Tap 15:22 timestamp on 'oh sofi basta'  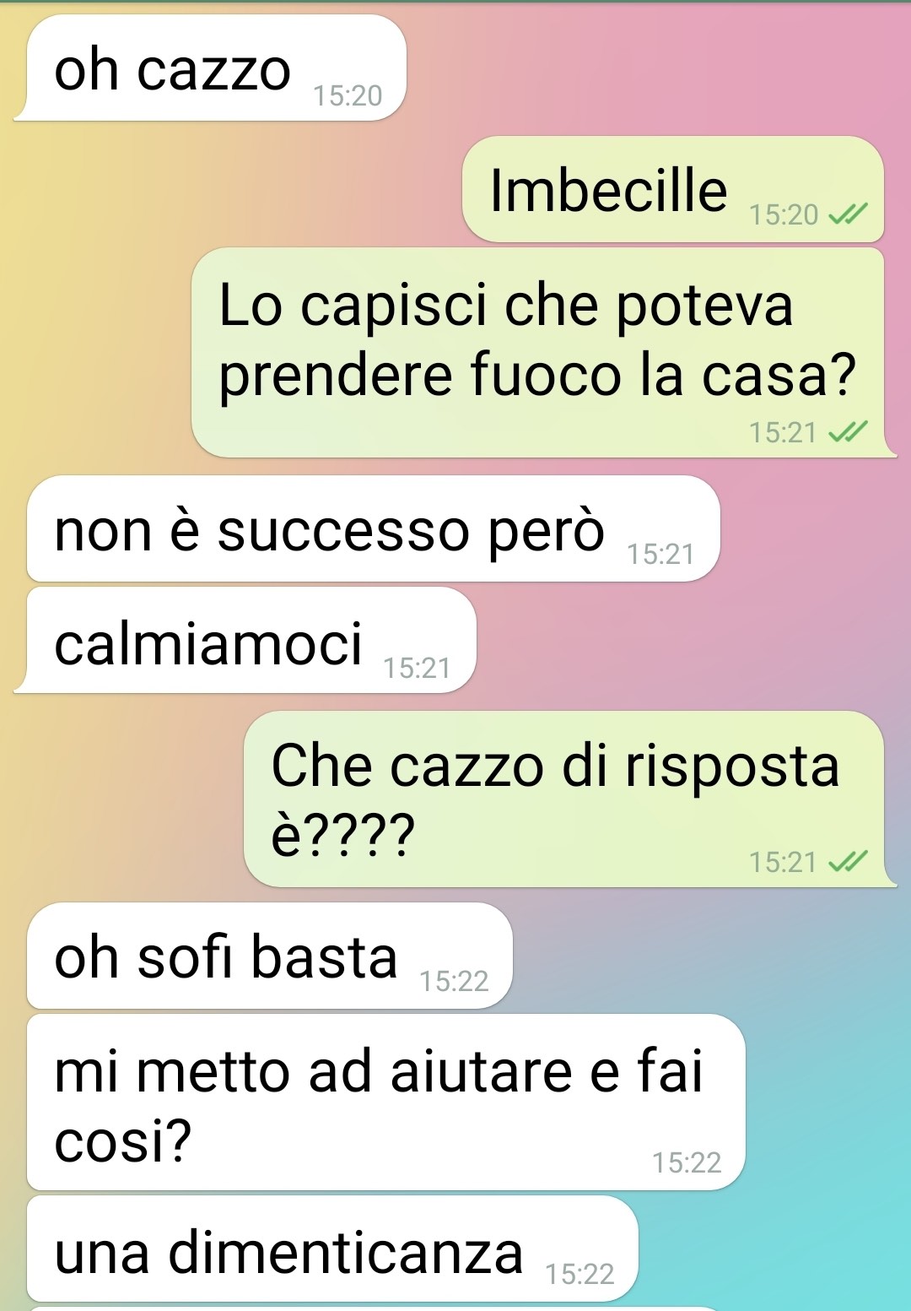pyautogui.click(x=454, y=981)
